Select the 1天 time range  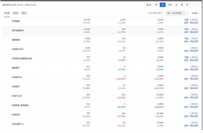tap(156, 5)
